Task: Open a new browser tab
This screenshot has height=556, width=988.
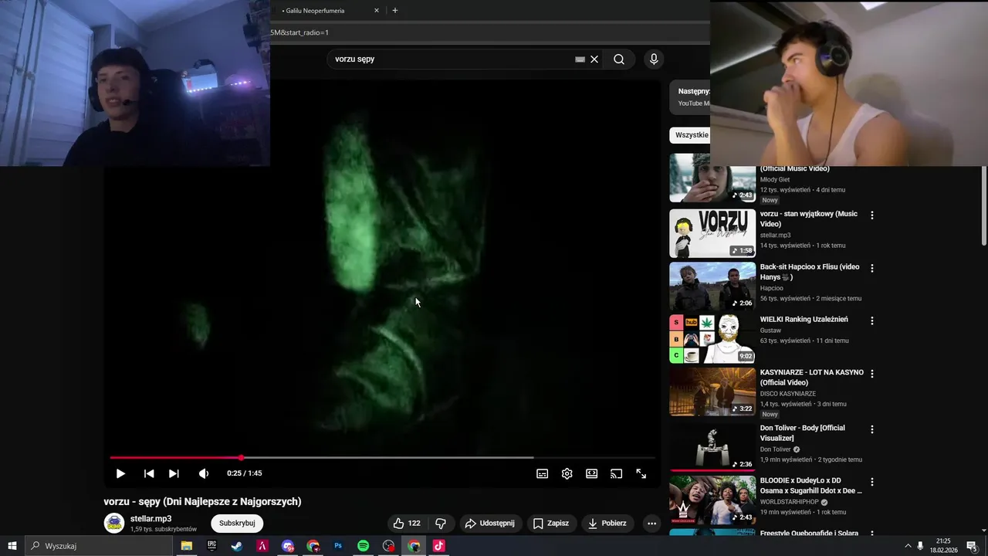Action: (395, 11)
